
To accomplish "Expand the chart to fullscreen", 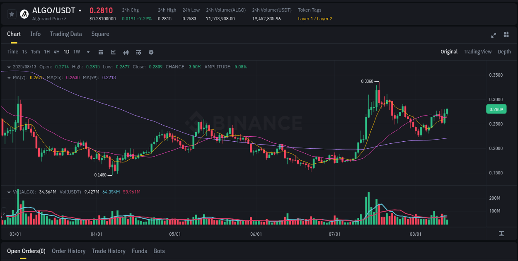I will pyautogui.click(x=493, y=35).
